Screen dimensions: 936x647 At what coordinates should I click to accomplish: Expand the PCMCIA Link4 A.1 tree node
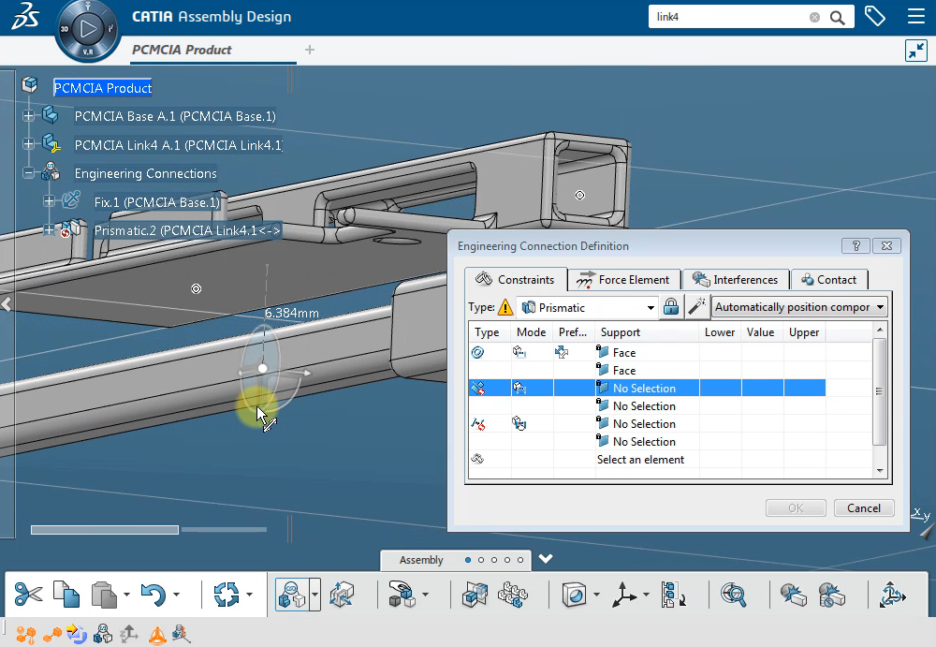pos(29,144)
